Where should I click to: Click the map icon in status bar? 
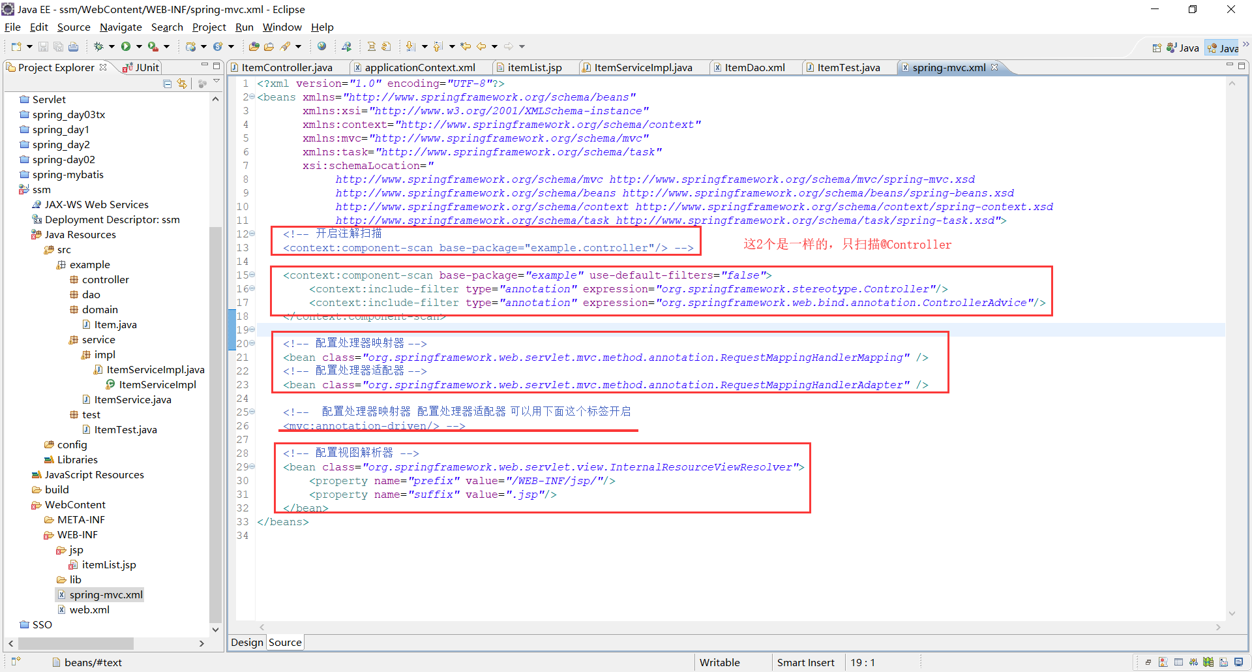tap(1208, 662)
